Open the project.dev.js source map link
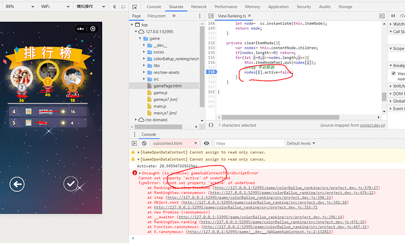This screenshot has width=405, height=243. pyautogui.click(x=372, y=125)
